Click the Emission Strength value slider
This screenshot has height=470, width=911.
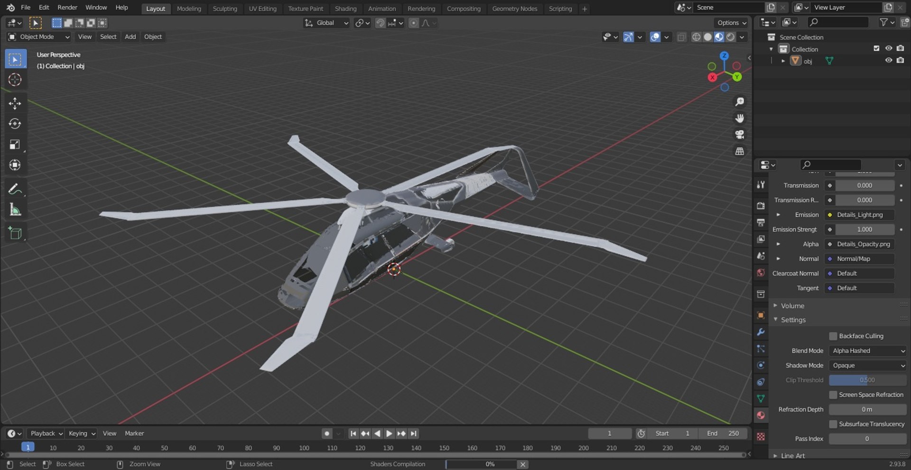[865, 230]
